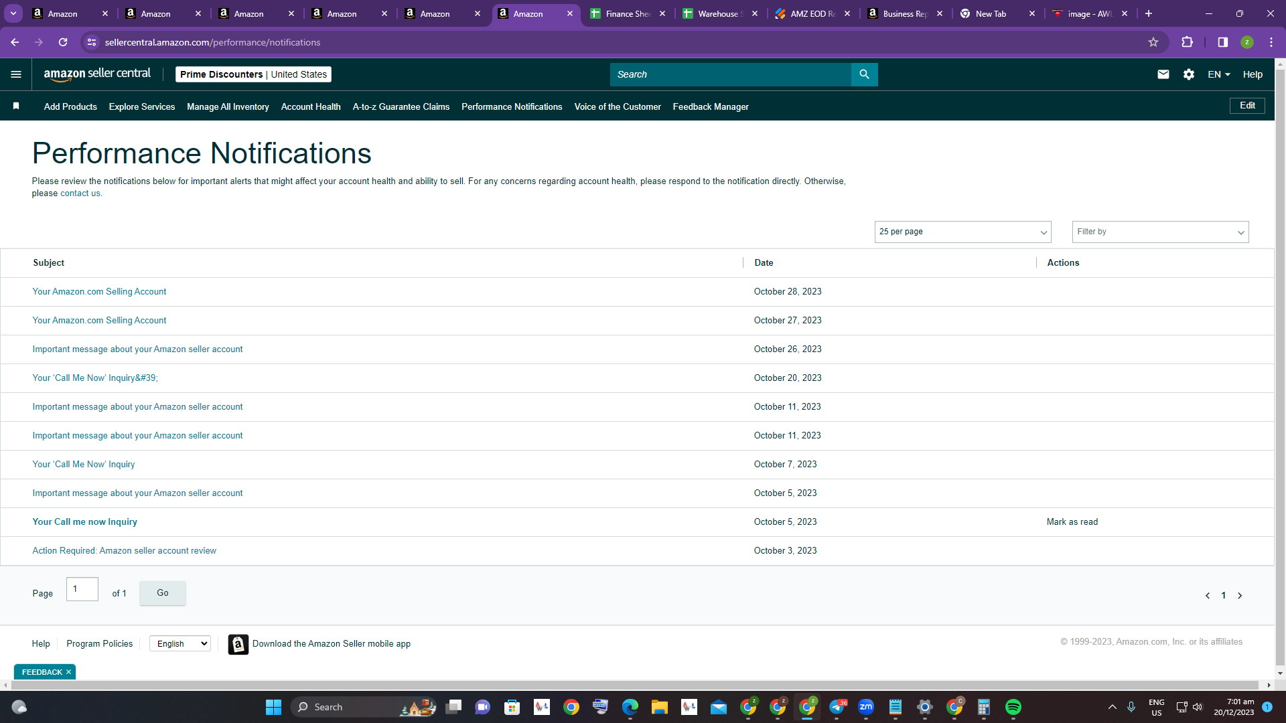Open File Explorer from the taskbar
Viewport: 1286px width, 723px height.
(660, 707)
